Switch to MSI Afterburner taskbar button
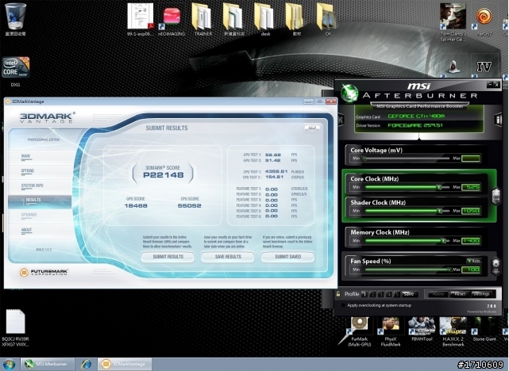This screenshot has width=509, height=371. 48,364
